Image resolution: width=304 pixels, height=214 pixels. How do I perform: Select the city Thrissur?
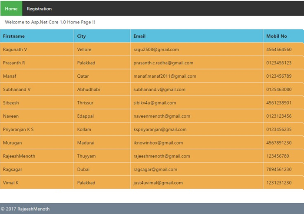(85, 103)
